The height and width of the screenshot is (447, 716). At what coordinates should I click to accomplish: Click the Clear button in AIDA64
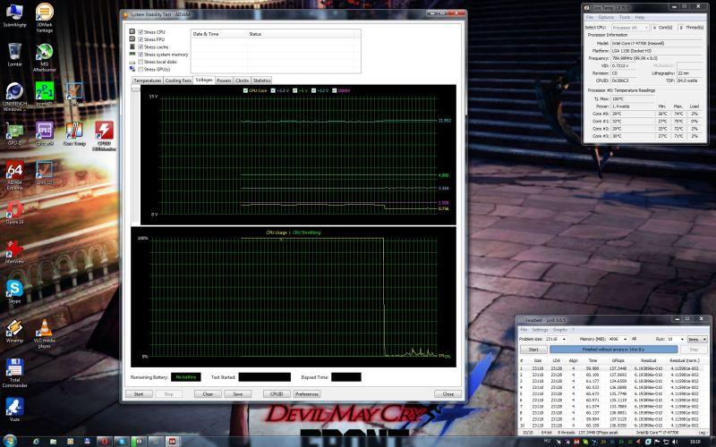click(208, 394)
